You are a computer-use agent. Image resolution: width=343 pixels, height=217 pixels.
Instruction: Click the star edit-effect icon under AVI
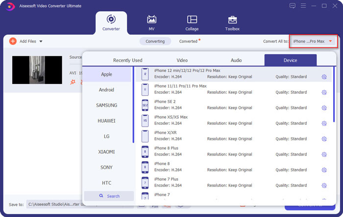coord(73,82)
